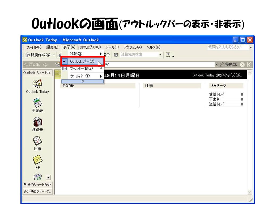Image resolution: width=272 pixels, height=204 pixels.
Task: Open the 連絡先の検索 dropdown arrow
Action: (160, 55)
